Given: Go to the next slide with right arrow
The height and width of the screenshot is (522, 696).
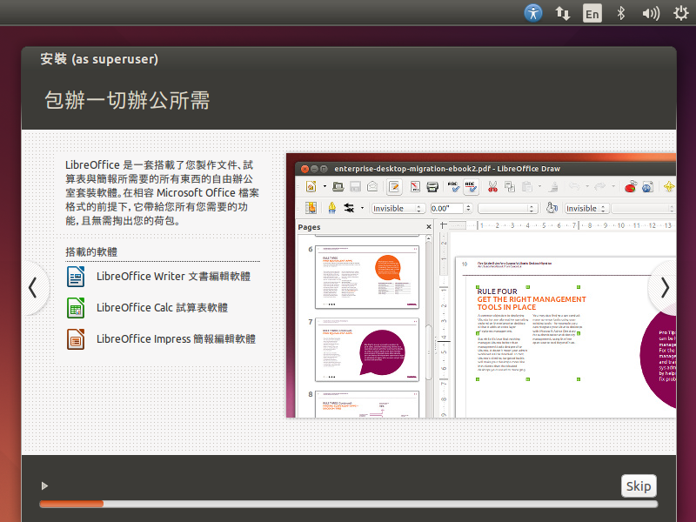Looking at the screenshot, I should coord(665,287).
